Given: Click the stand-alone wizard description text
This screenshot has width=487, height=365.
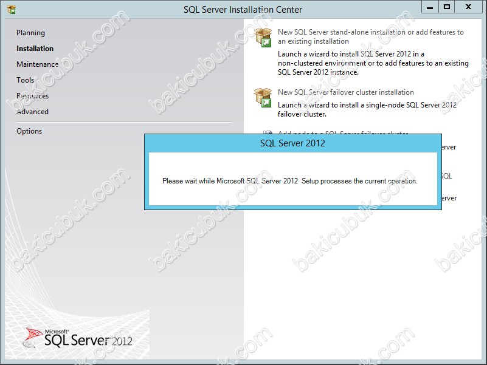Looking at the screenshot, I should pos(373,63).
